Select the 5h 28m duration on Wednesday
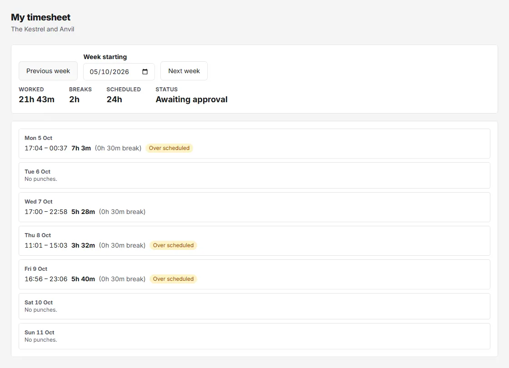The height and width of the screenshot is (368, 509). (83, 212)
